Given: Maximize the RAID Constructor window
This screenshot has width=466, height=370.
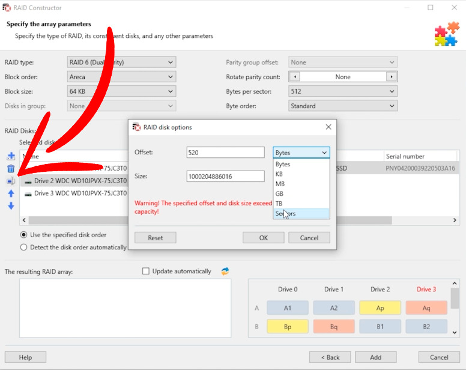Looking at the screenshot, I should [431, 7].
